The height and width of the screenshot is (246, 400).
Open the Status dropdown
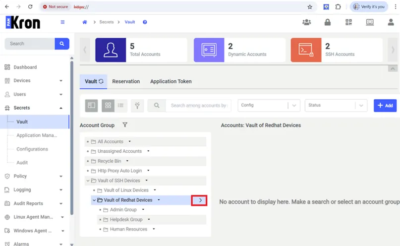click(x=336, y=105)
